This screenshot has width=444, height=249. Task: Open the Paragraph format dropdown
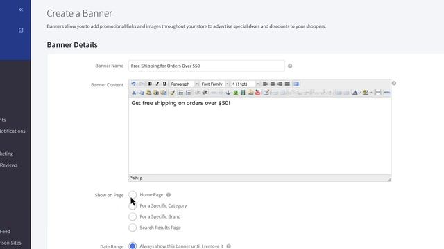tap(184, 84)
